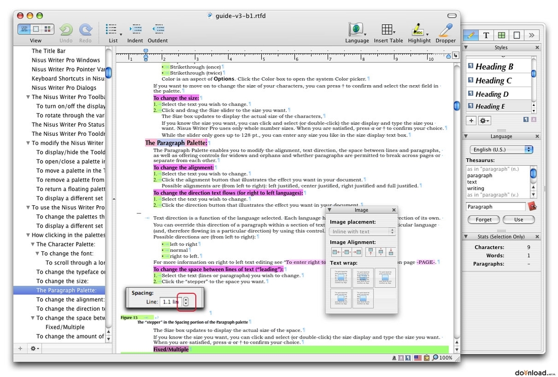Screen dimensions: 558x377
Task: Click the Insert Table toolbar icon
Action: pos(387,29)
